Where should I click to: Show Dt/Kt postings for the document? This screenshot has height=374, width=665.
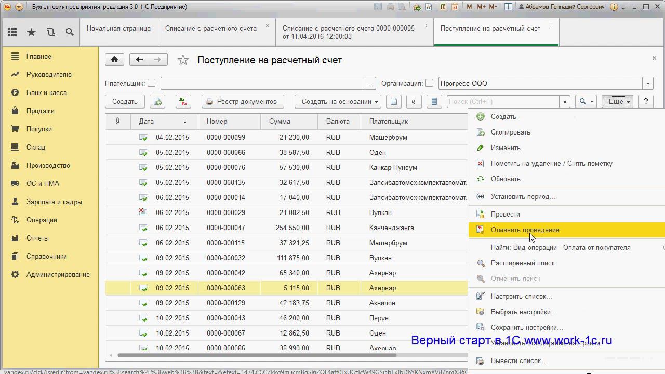tap(183, 102)
